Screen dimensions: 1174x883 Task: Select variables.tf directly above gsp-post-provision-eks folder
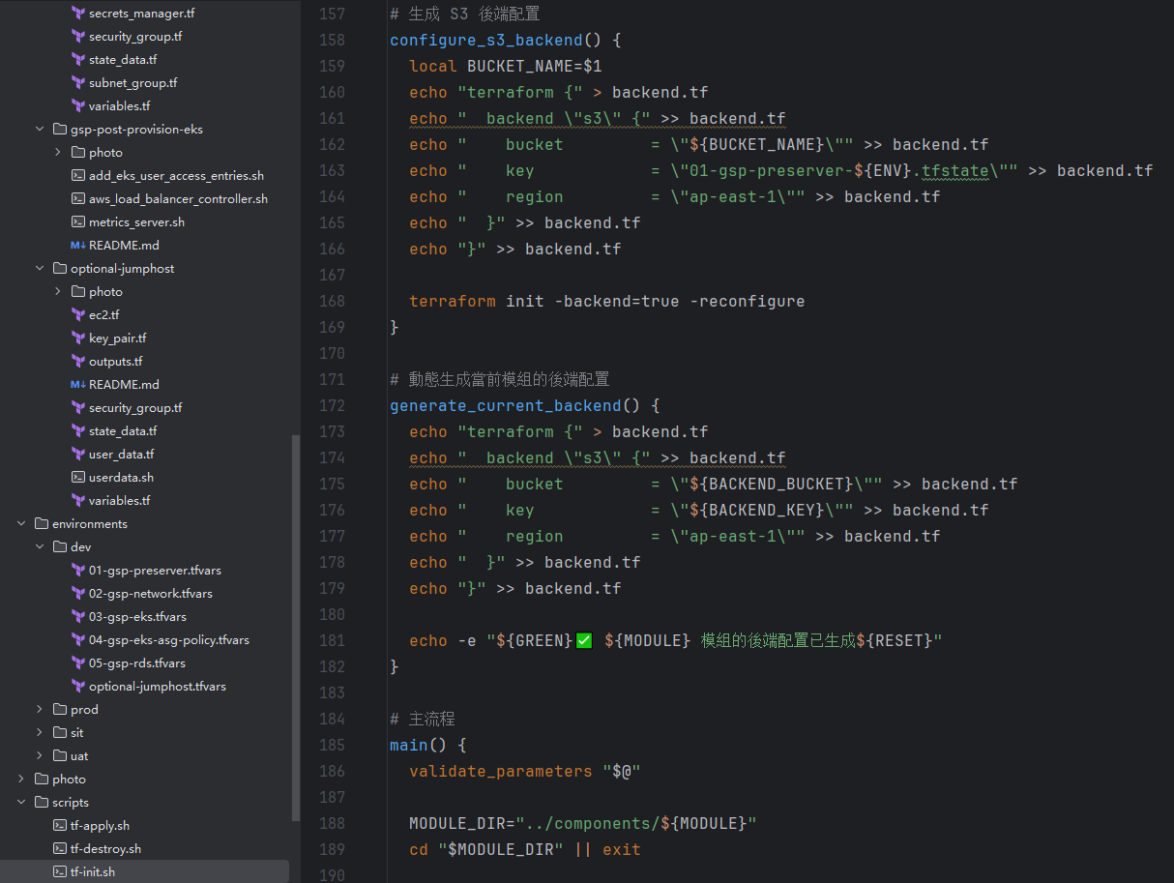[120, 106]
